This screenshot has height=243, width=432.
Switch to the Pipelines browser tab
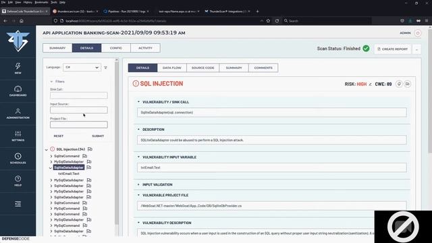tap(126, 11)
